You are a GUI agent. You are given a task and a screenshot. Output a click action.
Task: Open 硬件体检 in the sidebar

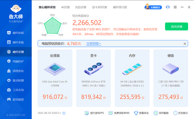[x=16, y=33]
